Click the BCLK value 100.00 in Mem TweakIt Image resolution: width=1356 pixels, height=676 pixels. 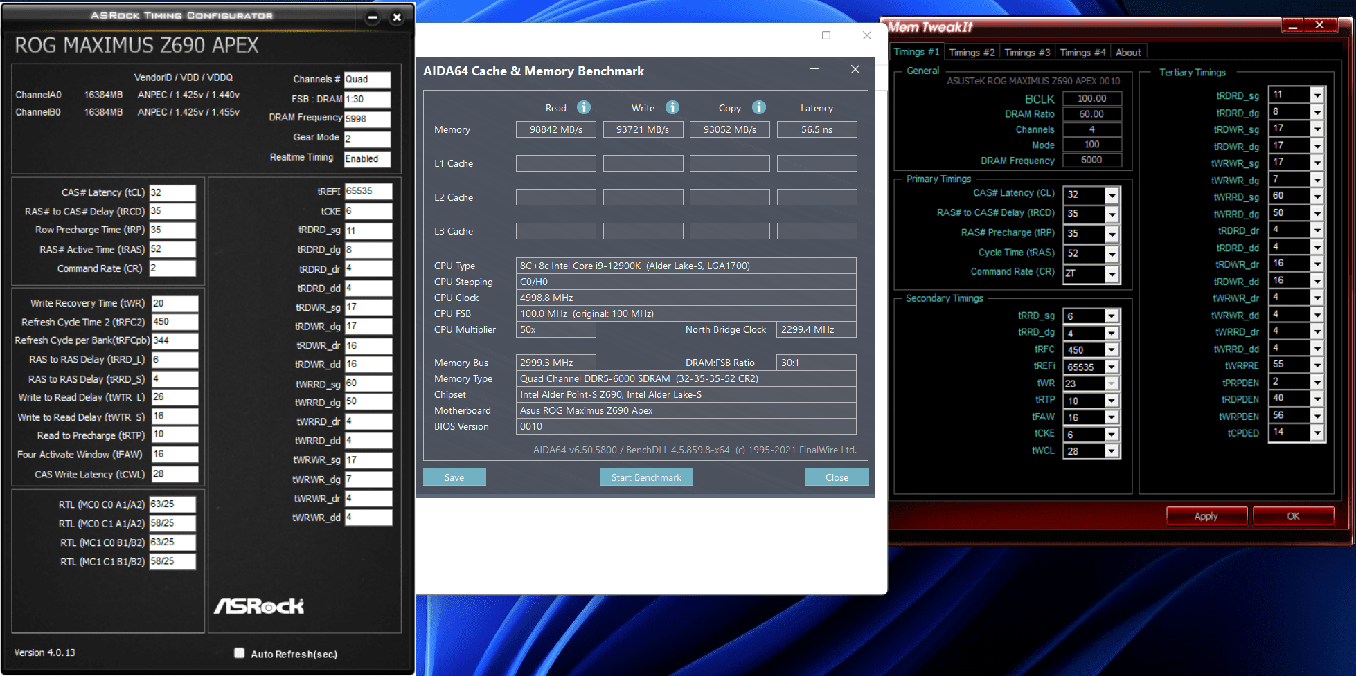(x=1092, y=99)
